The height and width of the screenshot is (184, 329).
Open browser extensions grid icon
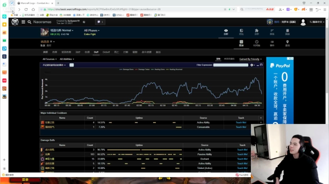[x=311, y=10]
